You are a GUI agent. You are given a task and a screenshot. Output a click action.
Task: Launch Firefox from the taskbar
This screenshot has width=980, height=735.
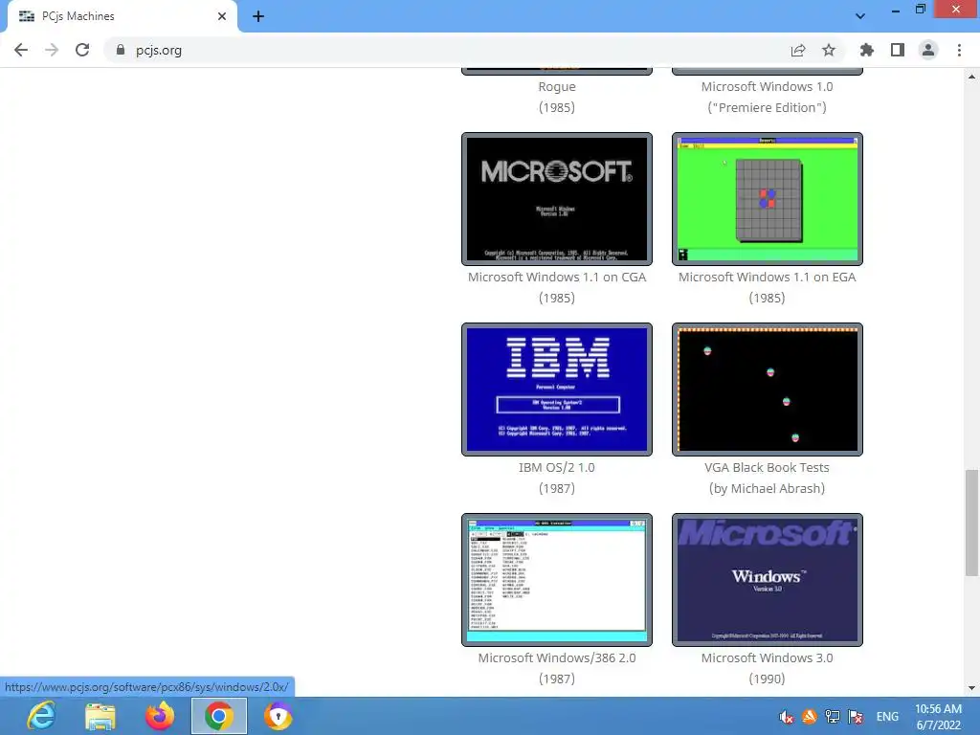point(160,716)
